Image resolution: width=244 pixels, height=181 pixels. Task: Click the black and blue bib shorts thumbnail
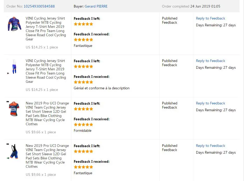click(14, 151)
